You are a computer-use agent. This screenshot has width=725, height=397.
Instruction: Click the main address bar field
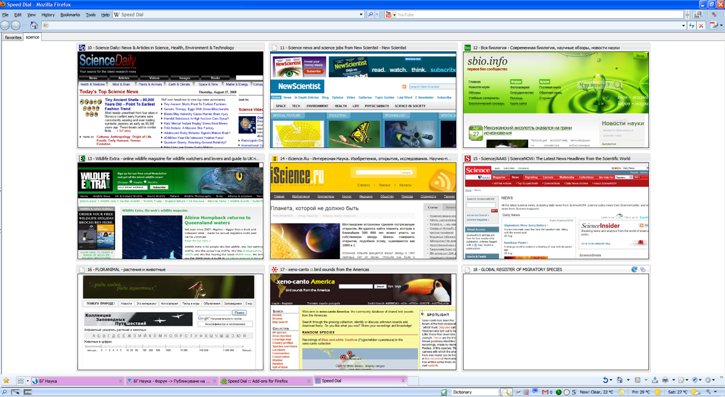(x=364, y=25)
